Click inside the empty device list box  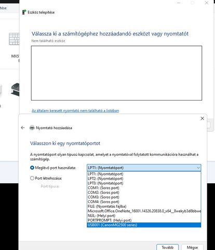[116, 73]
